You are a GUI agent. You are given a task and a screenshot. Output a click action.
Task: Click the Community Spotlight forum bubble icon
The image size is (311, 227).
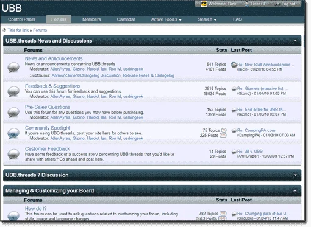click(x=13, y=133)
